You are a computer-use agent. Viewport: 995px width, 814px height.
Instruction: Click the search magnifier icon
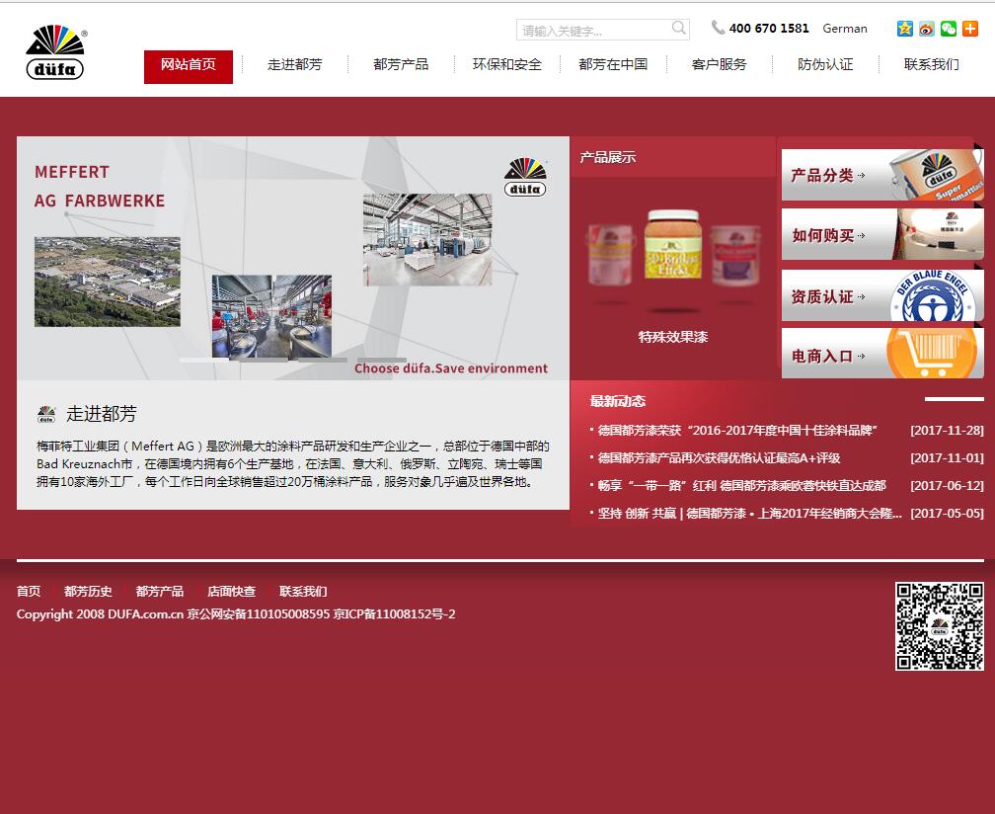(678, 28)
